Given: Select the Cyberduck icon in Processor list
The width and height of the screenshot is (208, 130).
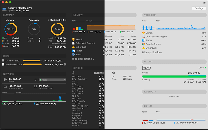Looking at the screenshot, I should [143, 48].
